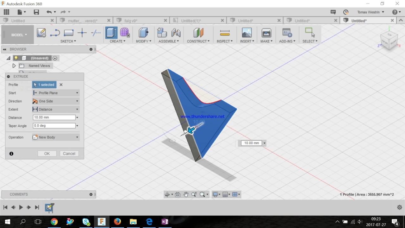This screenshot has width=405, height=228.
Task: Open the MODIFY menu
Action: point(143,41)
